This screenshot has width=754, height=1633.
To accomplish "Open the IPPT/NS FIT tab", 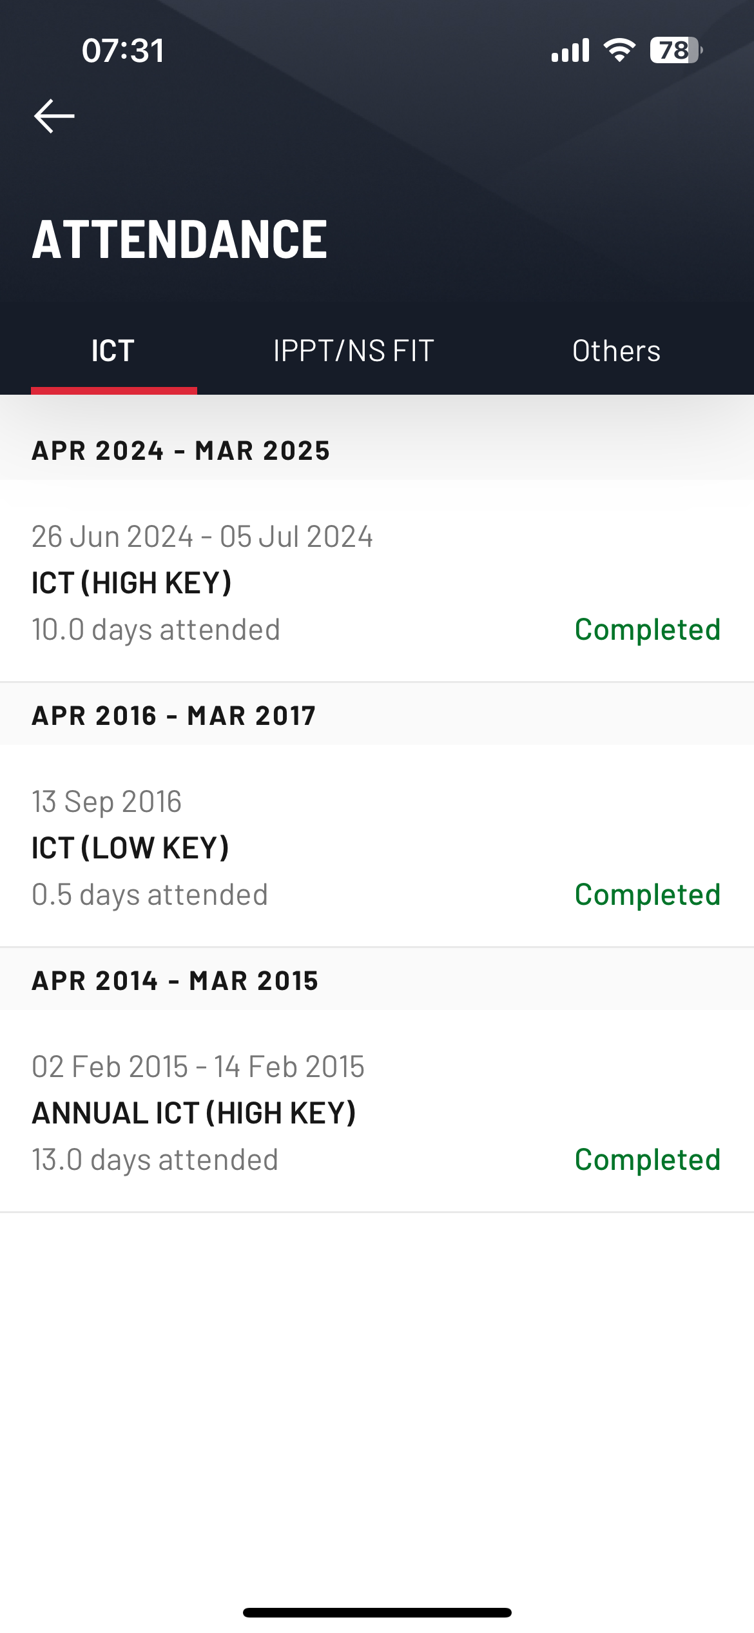I will click(x=353, y=351).
